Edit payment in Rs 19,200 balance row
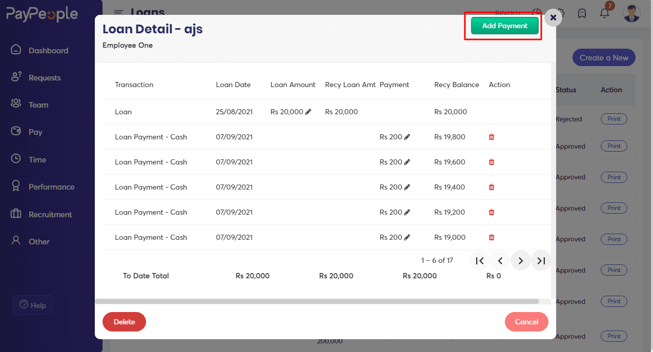Image resolution: width=653 pixels, height=352 pixels. point(407,212)
